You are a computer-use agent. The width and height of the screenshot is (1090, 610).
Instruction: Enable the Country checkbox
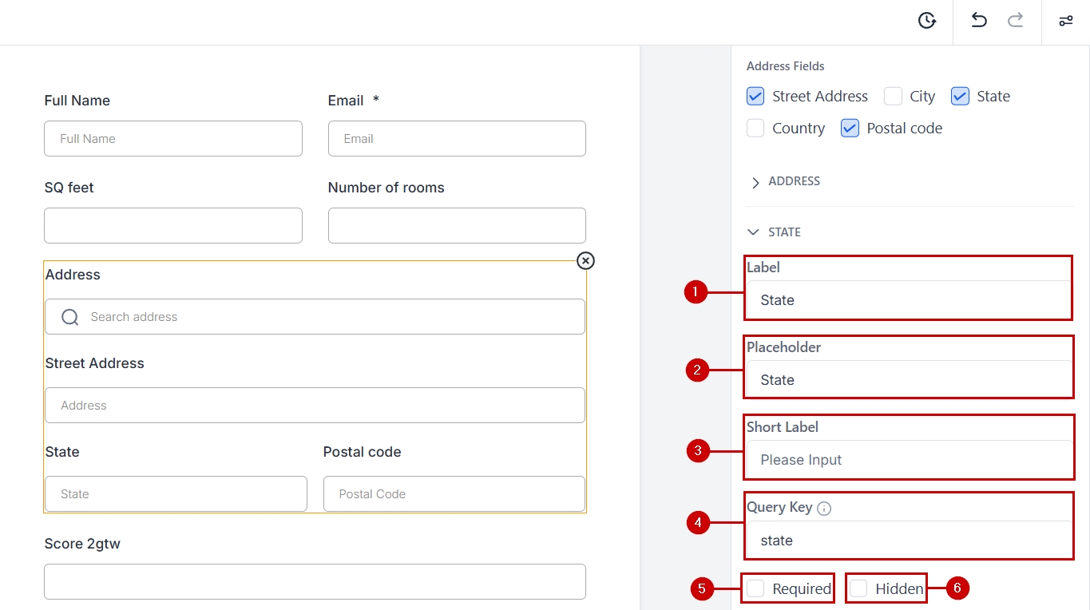pyautogui.click(x=755, y=129)
